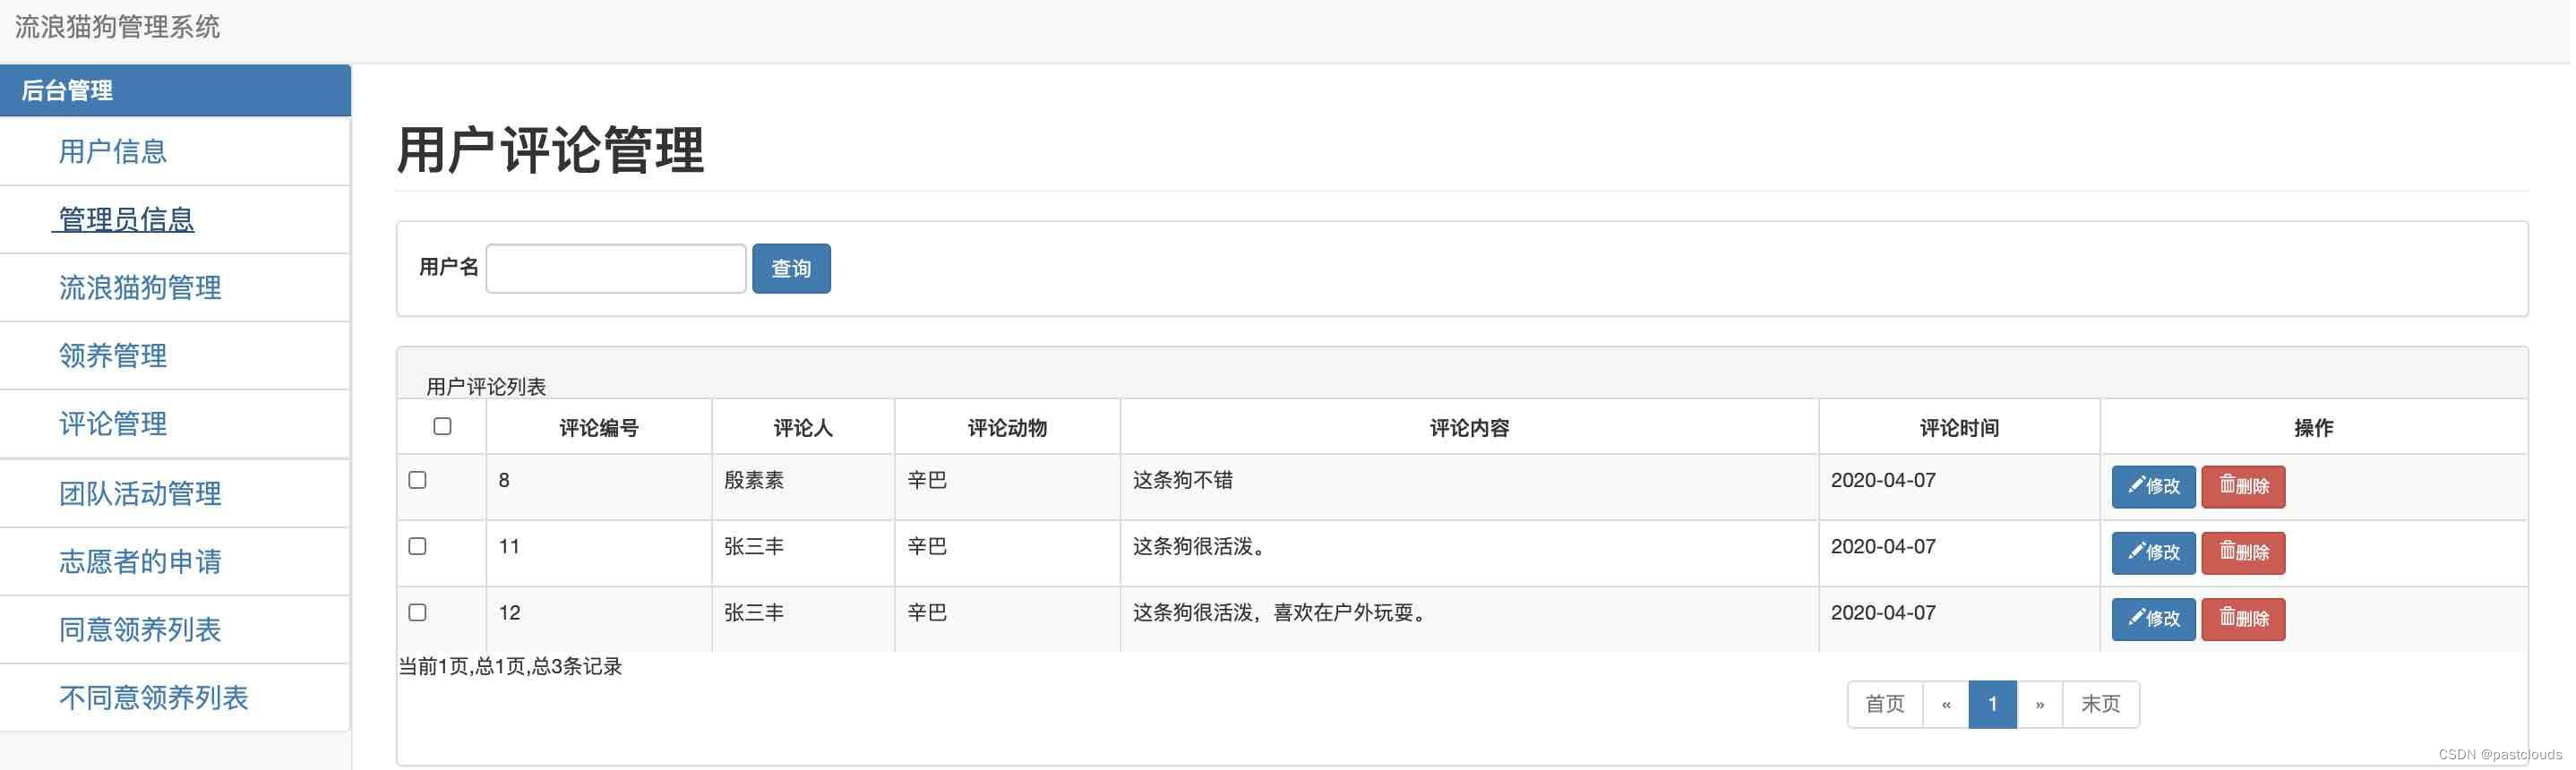Click 修改 for comment 12
This screenshot has height=770, width=2576.
click(x=2157, y=619)
